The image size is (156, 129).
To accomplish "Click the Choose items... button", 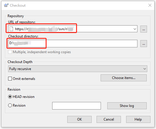I will [x=124, y=78].
